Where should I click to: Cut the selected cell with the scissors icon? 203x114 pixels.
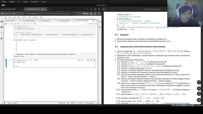(x=12, y=24)
